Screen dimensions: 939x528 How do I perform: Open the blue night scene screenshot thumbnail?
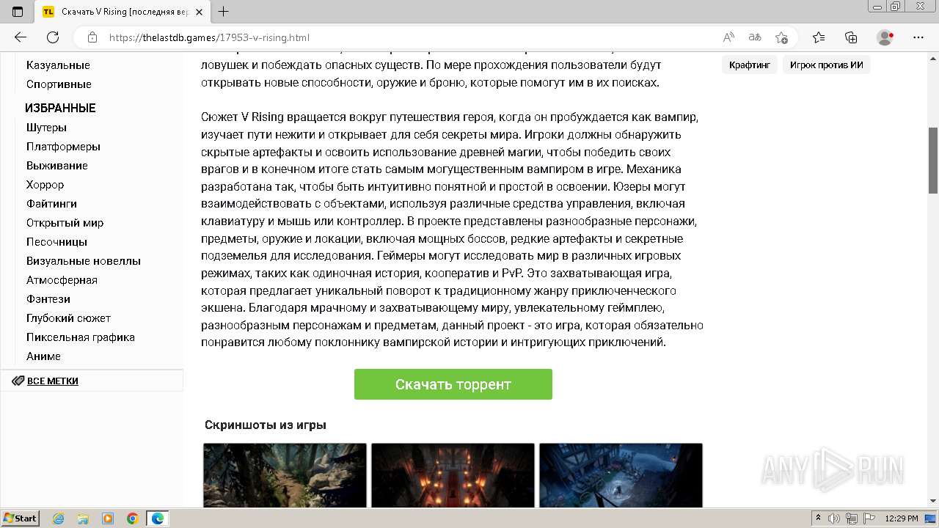(621, 475)
